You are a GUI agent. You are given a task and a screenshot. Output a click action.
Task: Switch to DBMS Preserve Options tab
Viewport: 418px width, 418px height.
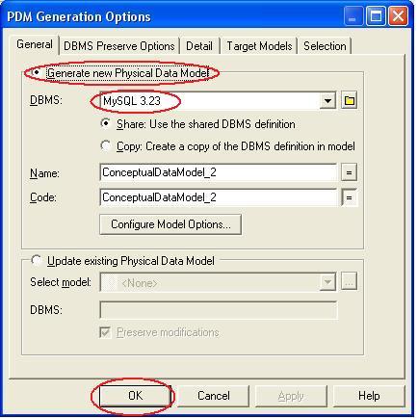(119, 46)
